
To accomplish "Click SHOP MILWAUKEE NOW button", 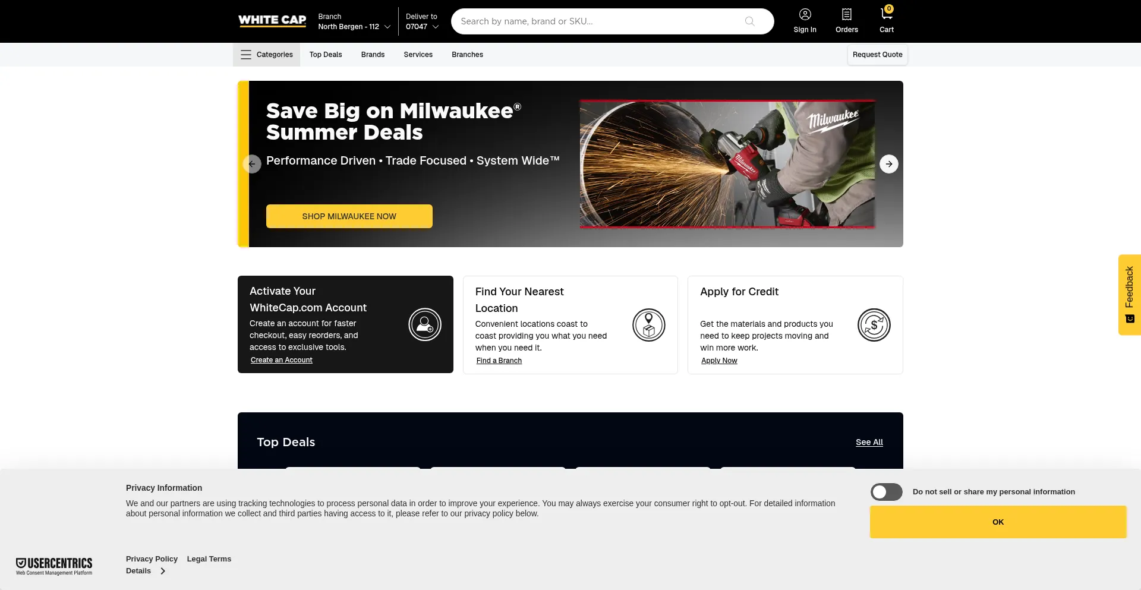I will pos(349,216).
